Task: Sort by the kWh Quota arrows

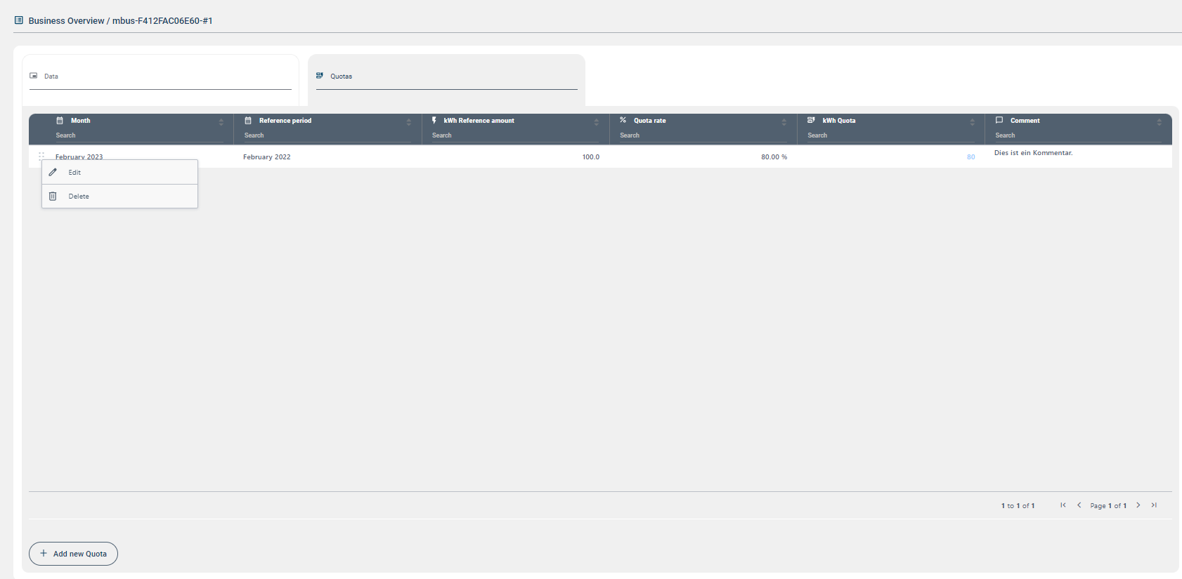Action: [x=973, y=121]
